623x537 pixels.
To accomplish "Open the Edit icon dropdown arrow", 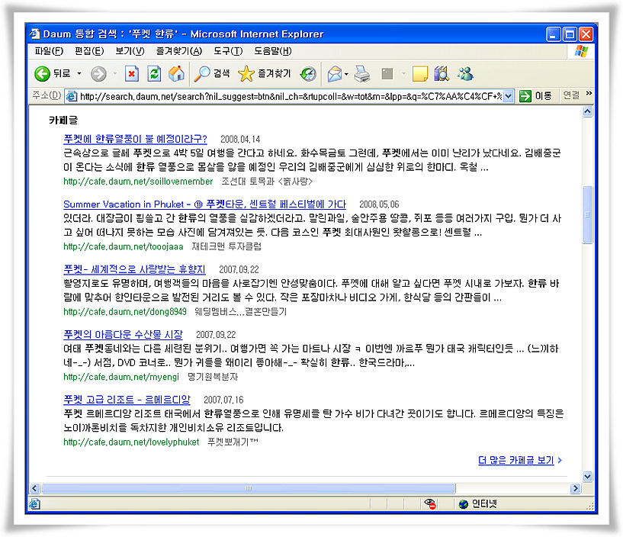I will pos(403,74).
